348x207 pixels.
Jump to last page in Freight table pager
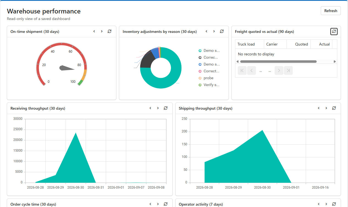pyautogui.click(x=288, y=70)
